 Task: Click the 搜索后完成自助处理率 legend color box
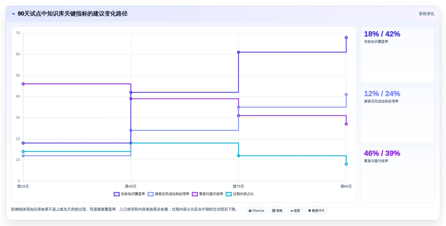151,194
